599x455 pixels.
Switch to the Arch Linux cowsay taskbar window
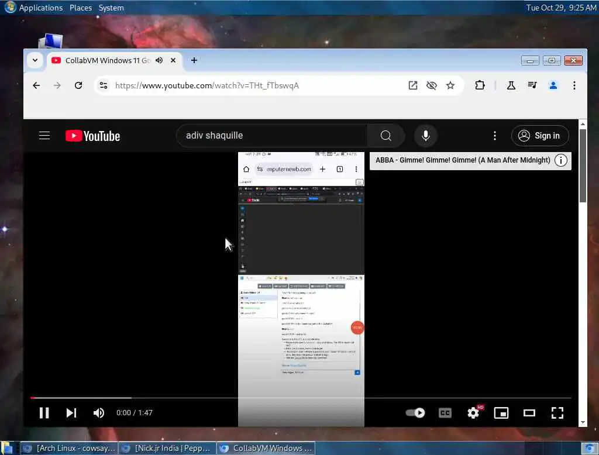(x=69, y=448)
